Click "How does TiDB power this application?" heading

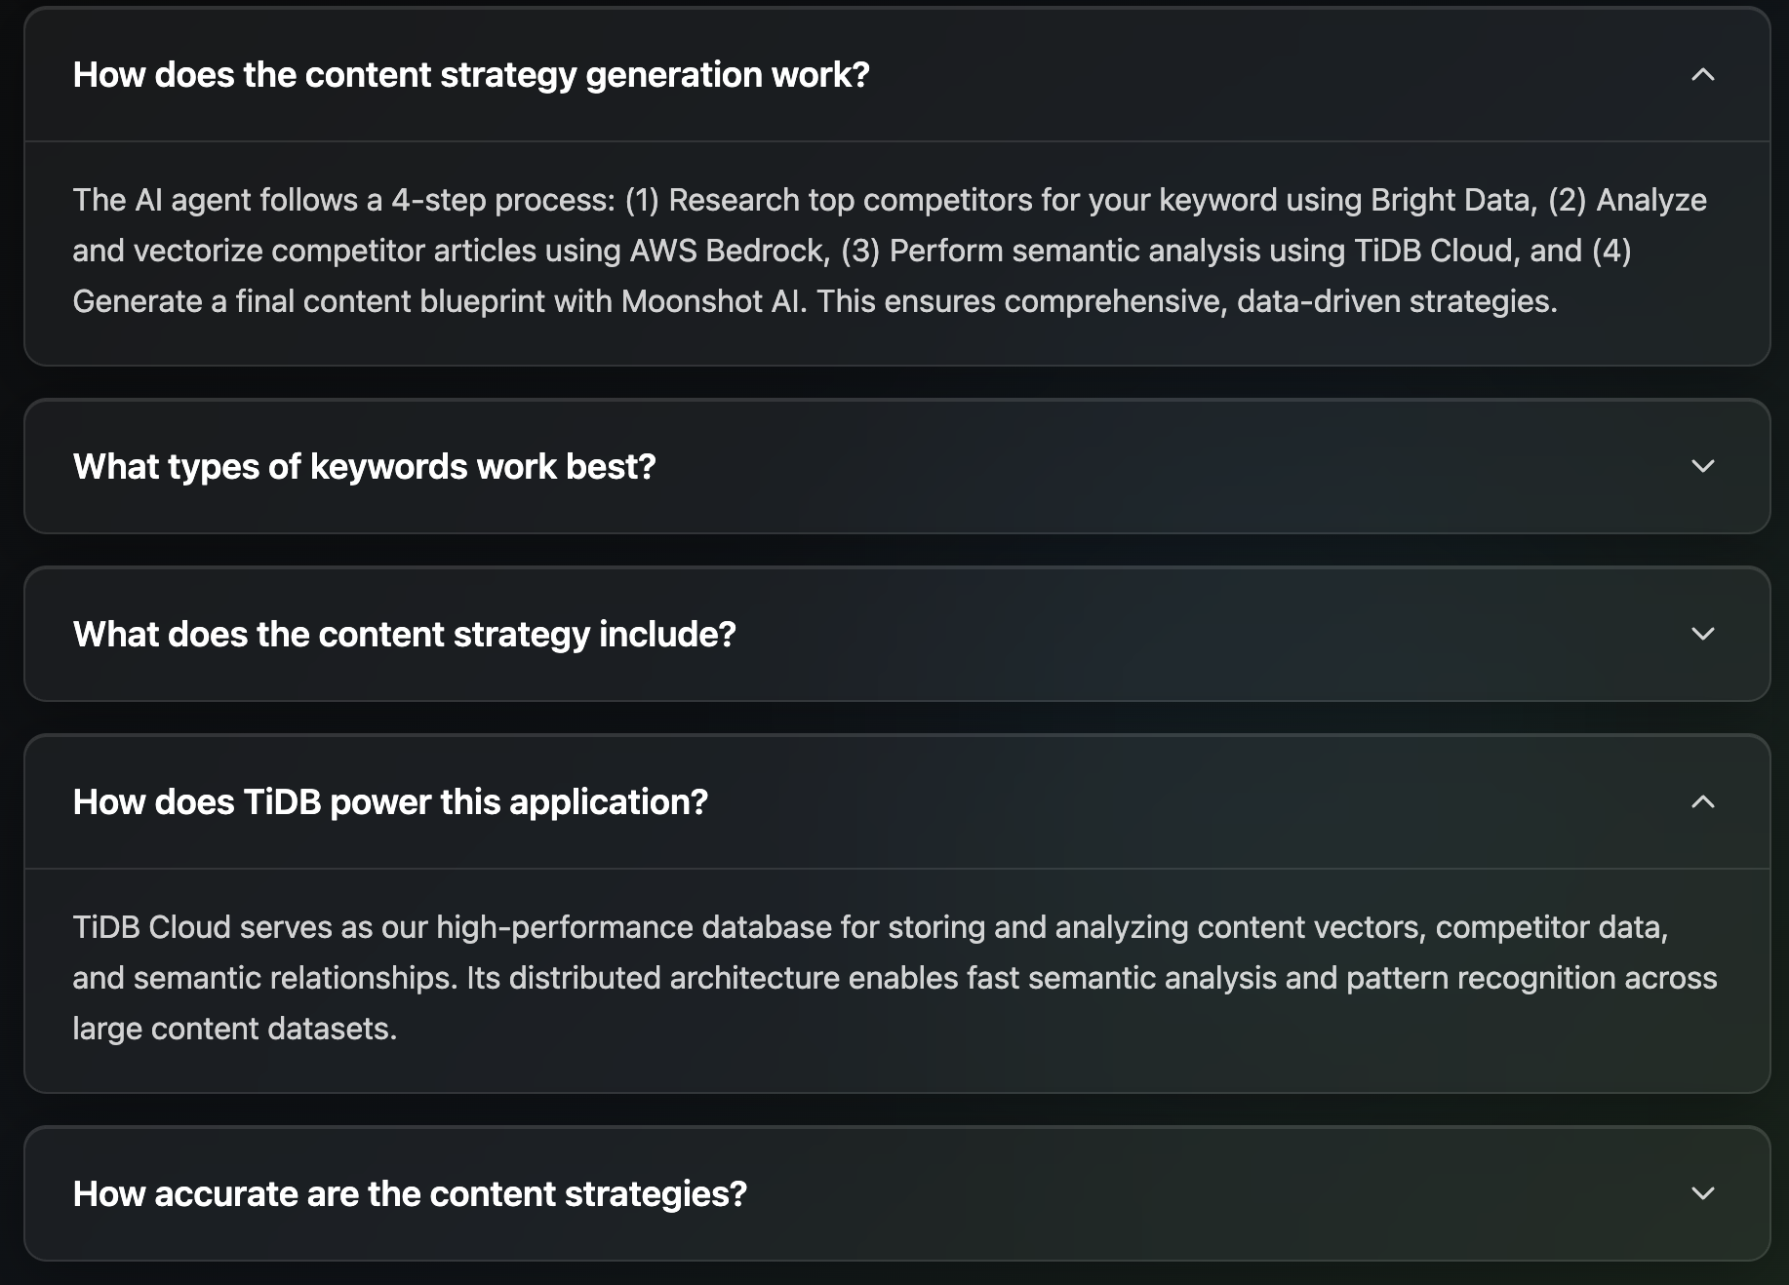click(x=390, y=802)
